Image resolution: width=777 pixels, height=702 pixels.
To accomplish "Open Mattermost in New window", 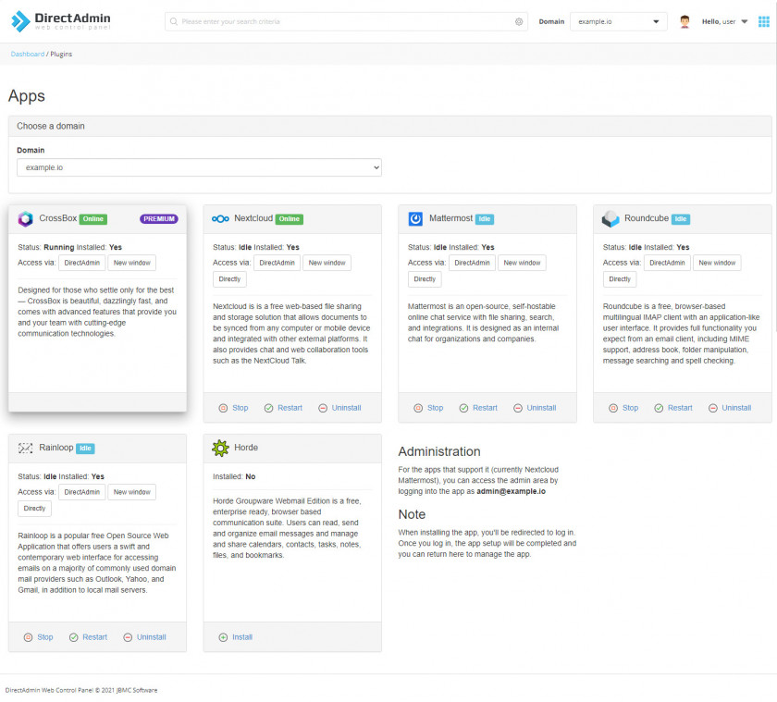I will pos(522,263).
